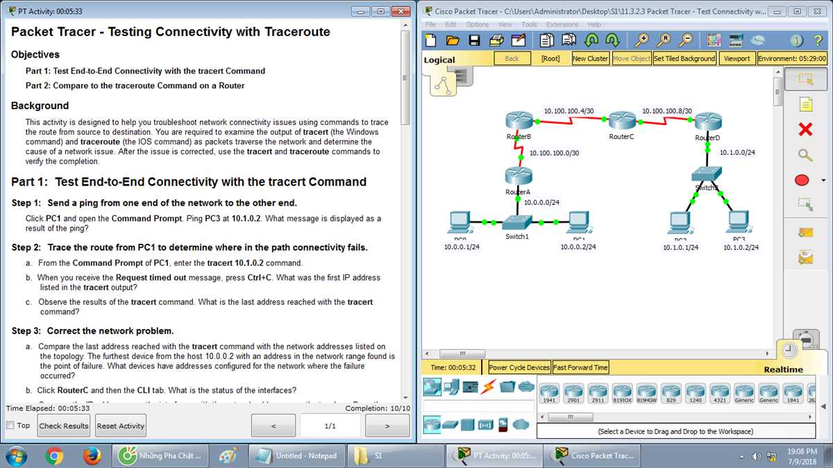Pick the 2911 router from the device list
Viewport: 833px width, 468px height.
(598, 392)
